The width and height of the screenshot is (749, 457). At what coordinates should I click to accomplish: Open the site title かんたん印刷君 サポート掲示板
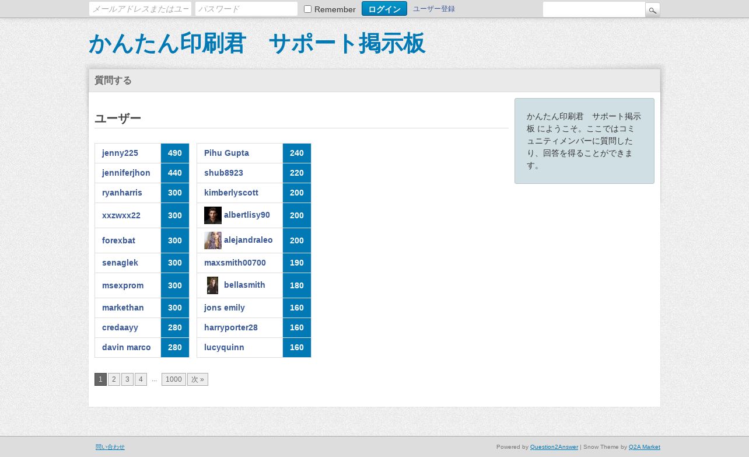click(x=257, y=44)
